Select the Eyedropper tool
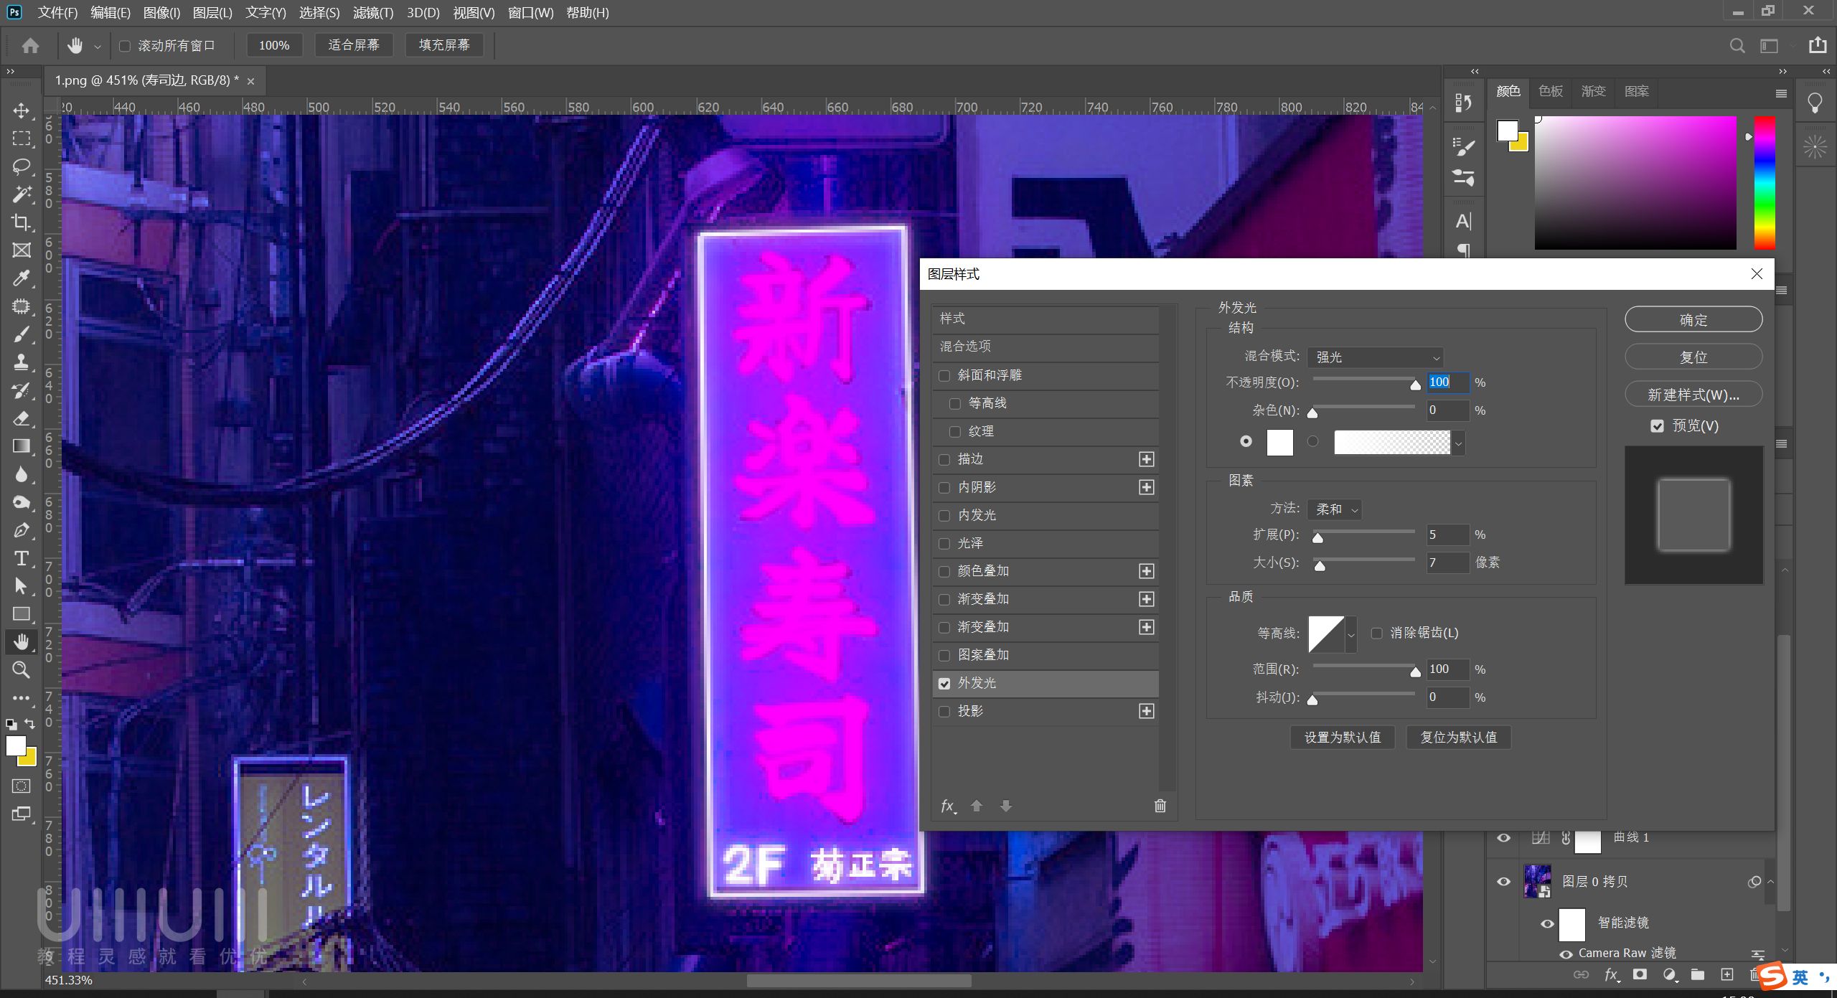 [22, 278]
